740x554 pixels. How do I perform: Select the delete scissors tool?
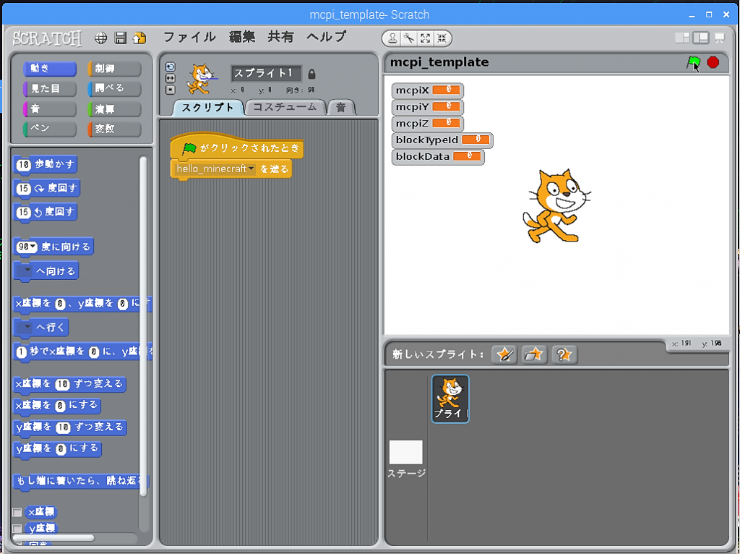[409, 39]
